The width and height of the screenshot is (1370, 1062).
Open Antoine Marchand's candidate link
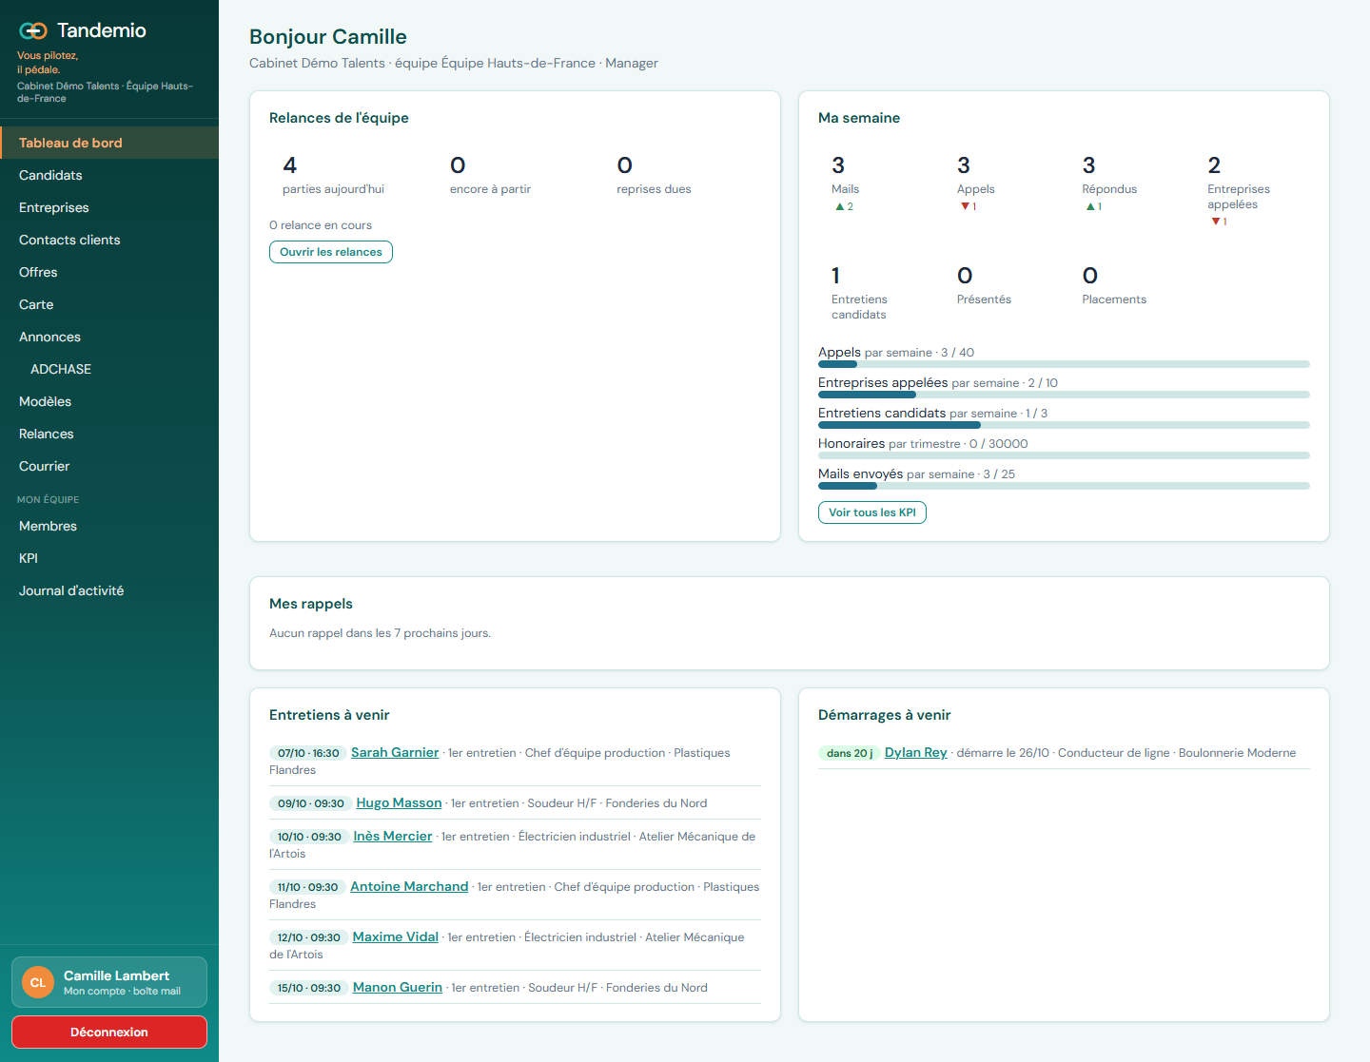coord(409,886)
